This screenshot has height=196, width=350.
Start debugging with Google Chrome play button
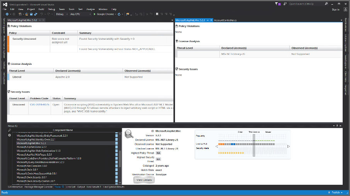click(x=95, y=14)
